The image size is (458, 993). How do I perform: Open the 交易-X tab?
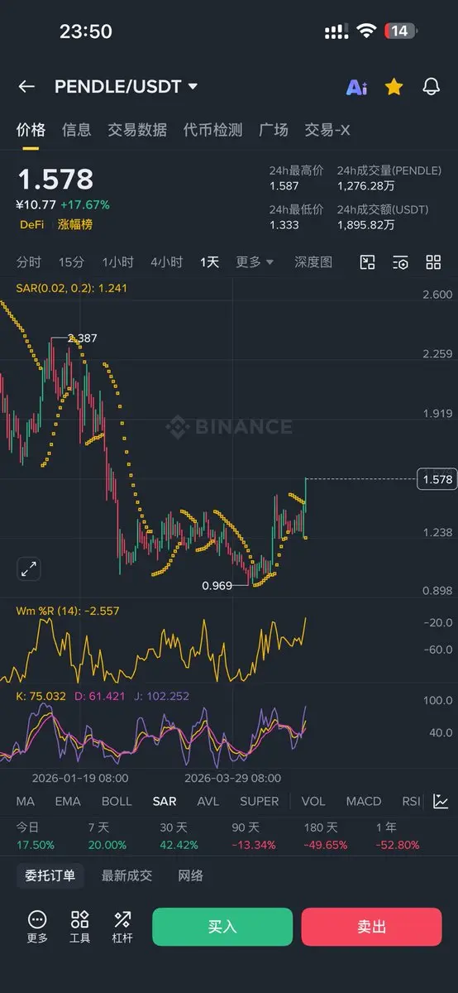click(327, 130)
